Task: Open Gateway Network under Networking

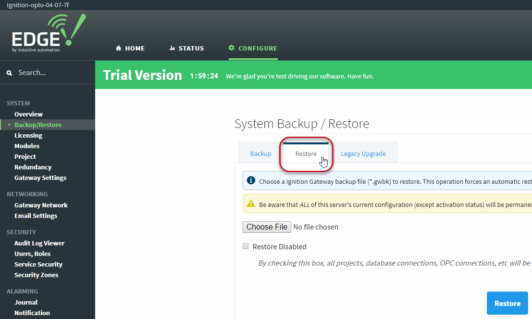Action: coord(41,205)
